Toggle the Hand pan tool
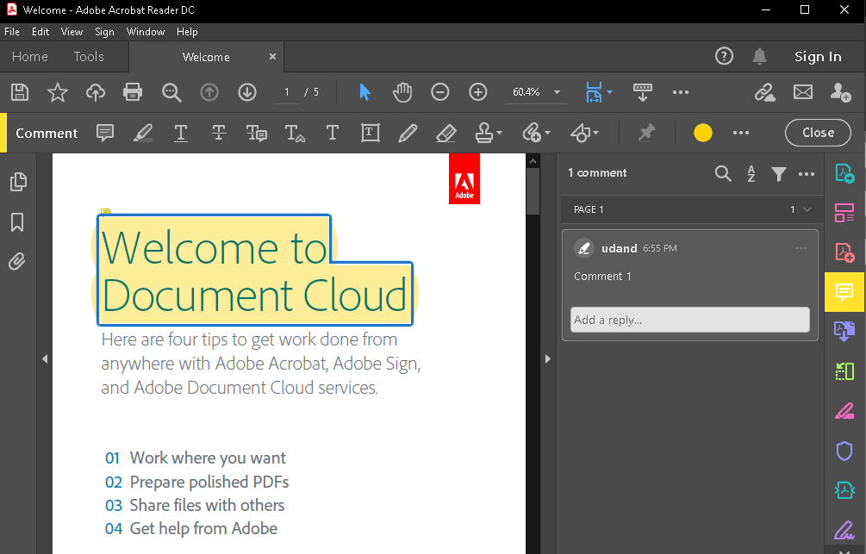 (402, 92)
